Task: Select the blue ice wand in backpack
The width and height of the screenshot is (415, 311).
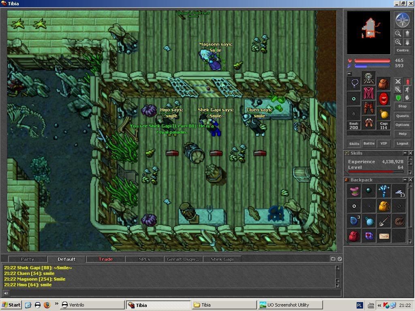Action: click(383, 191)
